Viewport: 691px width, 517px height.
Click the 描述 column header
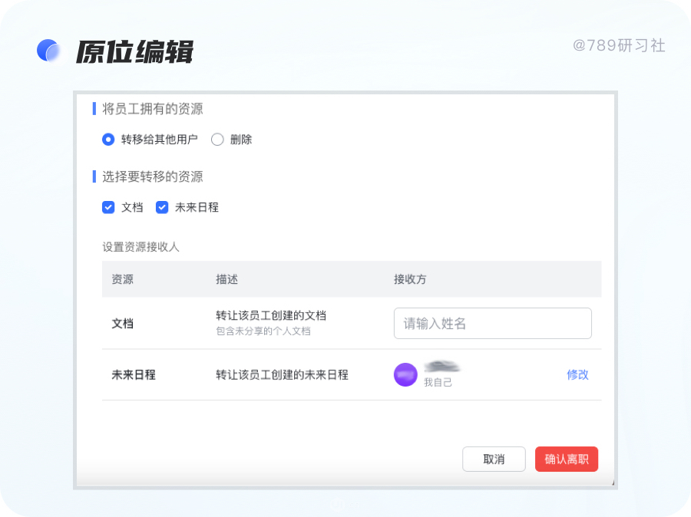tap(227, 279)
